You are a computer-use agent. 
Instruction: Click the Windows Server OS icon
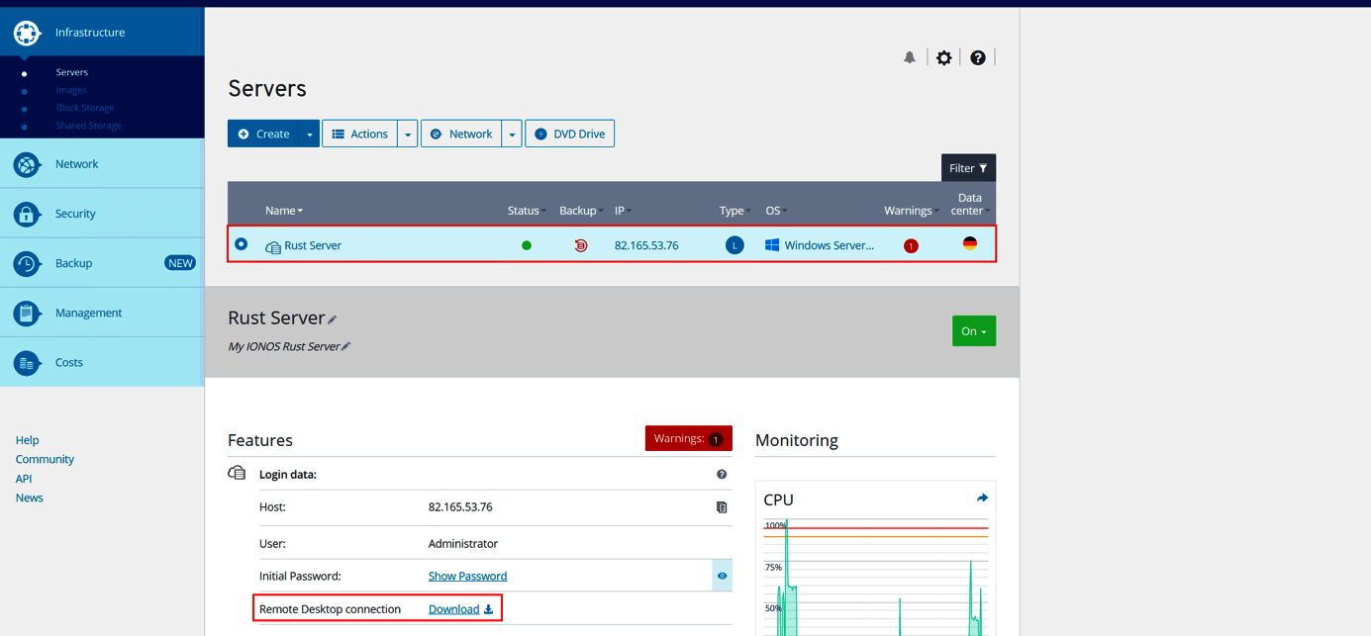tap(772, 244)
